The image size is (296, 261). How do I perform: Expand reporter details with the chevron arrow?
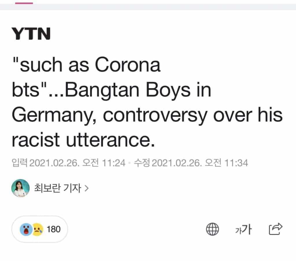(x=86, y=189)
